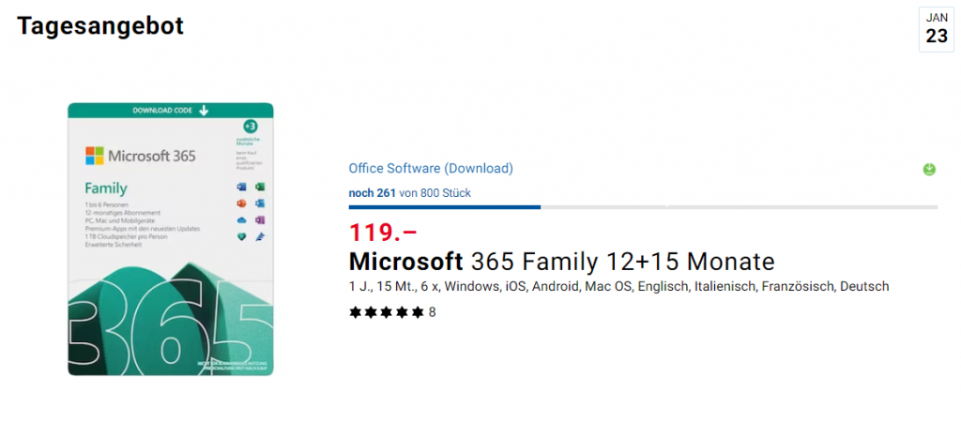This screenshot has width=961, height=422.
Task: Click the red 119.– price
Action: pyautogui.click(x=383, y=232)
